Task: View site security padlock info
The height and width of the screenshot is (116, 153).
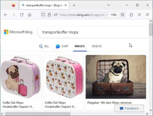Action: coord(49,15)
